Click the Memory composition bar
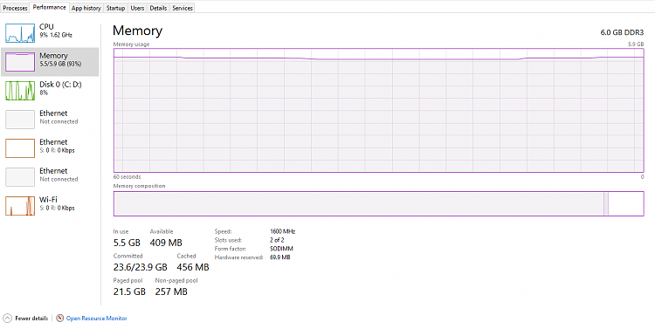The image size is (655, 329). point(378,203)
